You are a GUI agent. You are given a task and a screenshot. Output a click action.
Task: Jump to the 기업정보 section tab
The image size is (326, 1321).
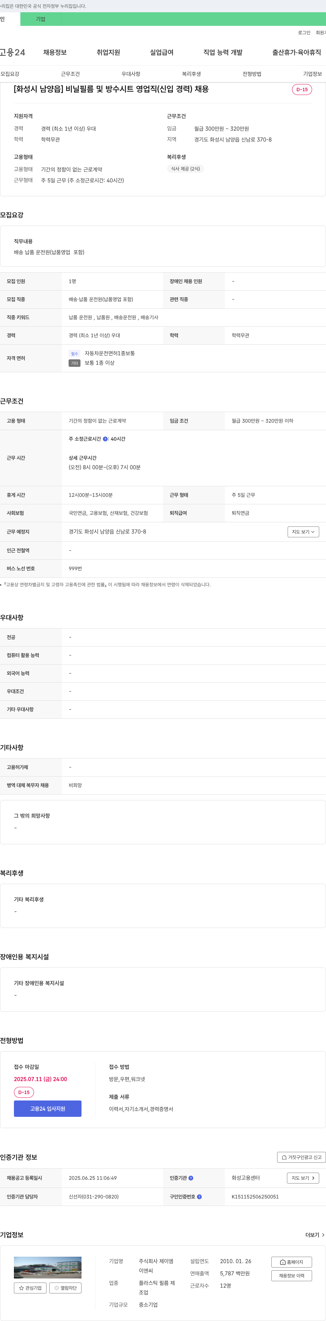point(312,74)
